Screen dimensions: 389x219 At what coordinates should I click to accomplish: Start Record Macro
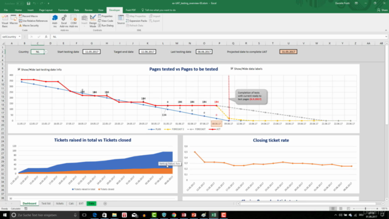pos(29,16)
